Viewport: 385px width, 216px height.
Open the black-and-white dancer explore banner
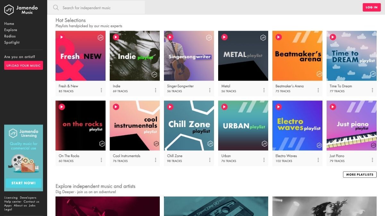pyautogui.click(x=324, y=206)
